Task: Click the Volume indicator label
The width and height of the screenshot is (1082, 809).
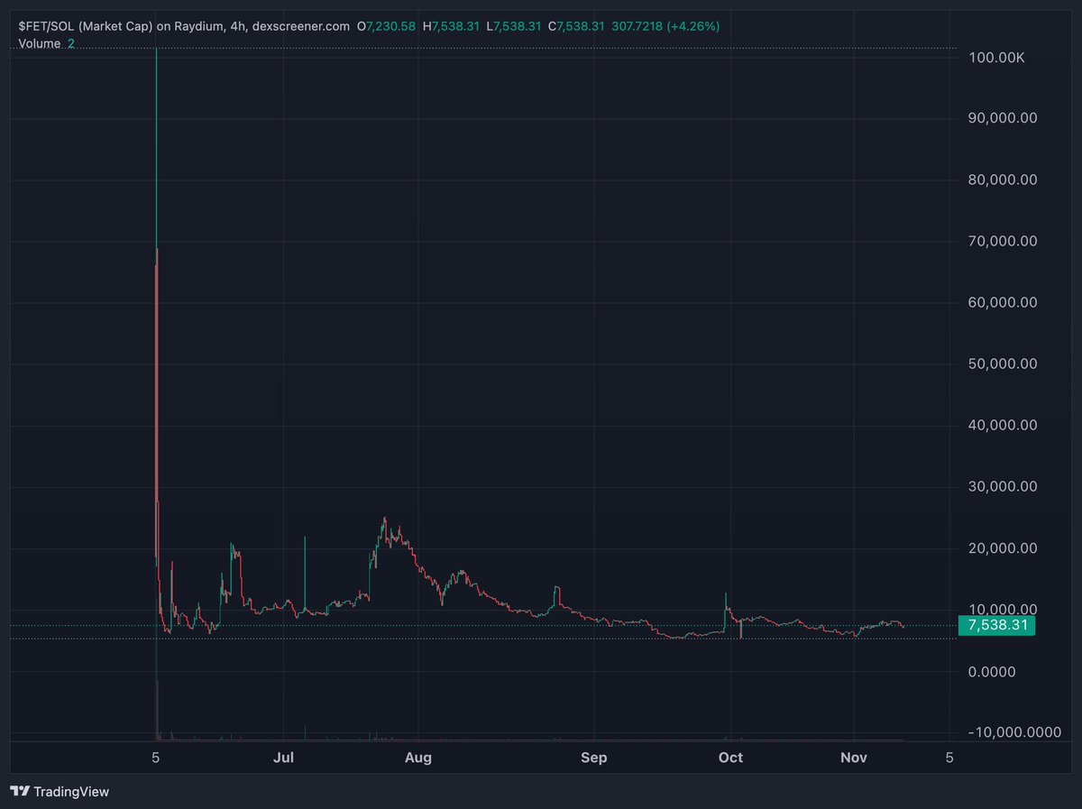Action: coord(40,43)
